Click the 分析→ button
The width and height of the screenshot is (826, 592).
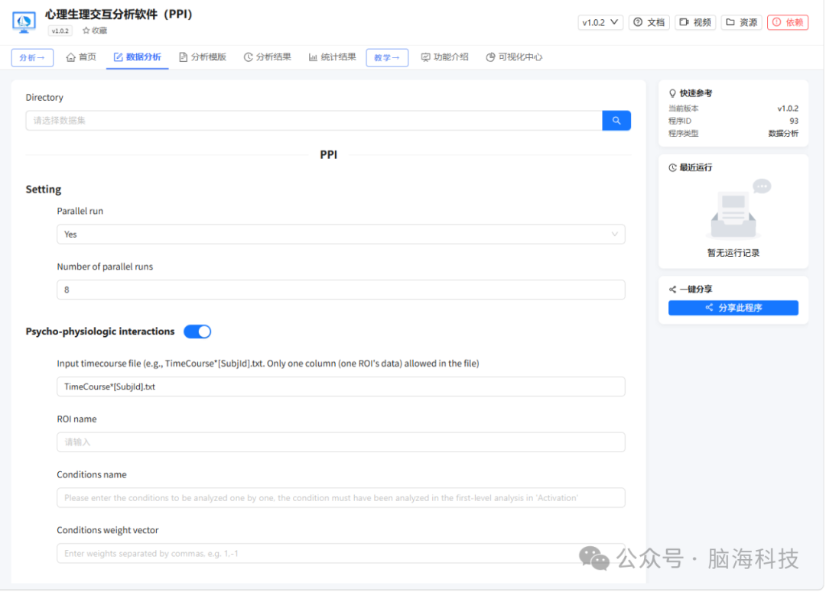[x=32, y=57]
